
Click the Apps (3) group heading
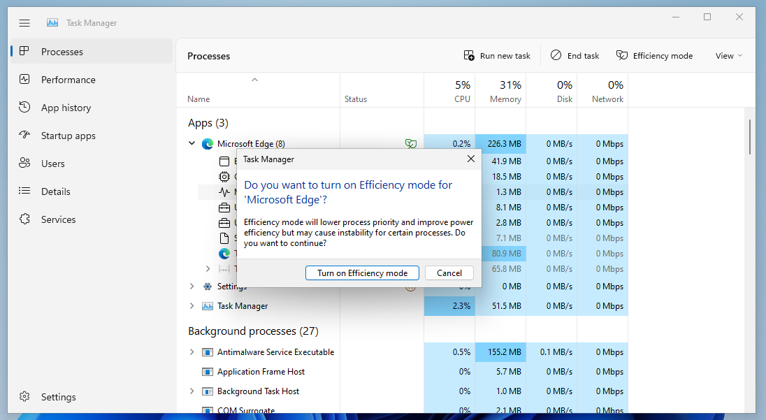point(208,123)
